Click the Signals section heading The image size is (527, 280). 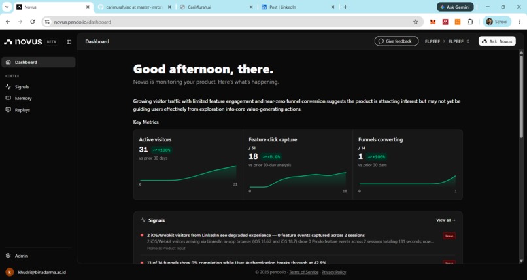pos(156,220)
